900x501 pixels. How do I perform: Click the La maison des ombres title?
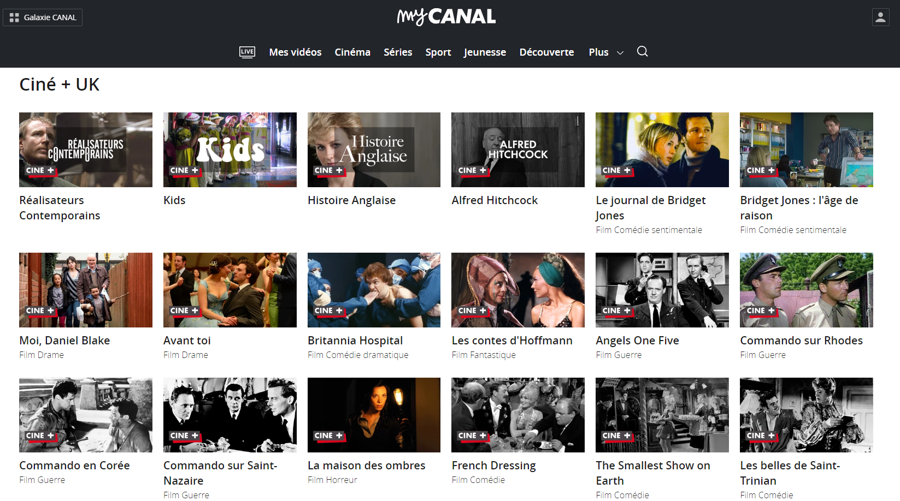click(366, 466)
